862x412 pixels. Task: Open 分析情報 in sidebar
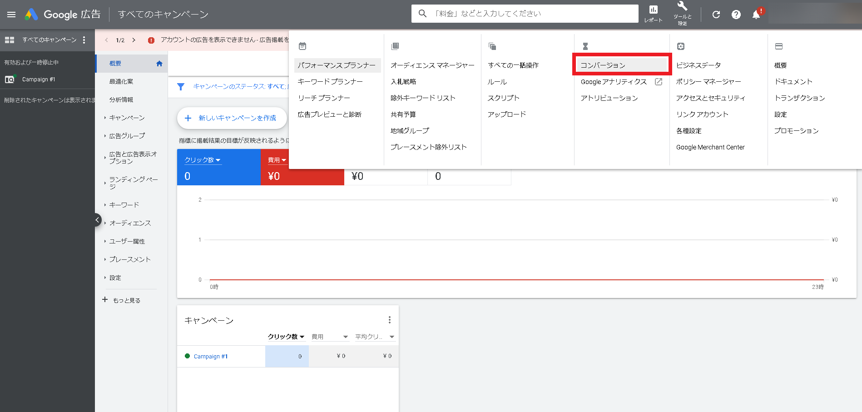121,100
